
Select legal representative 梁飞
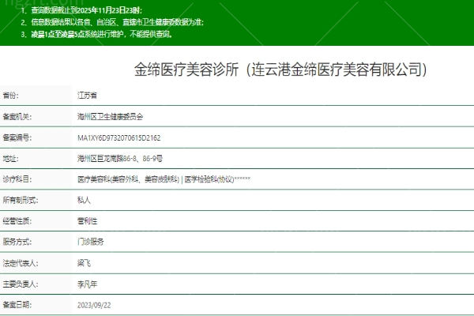tap(84, 263)
